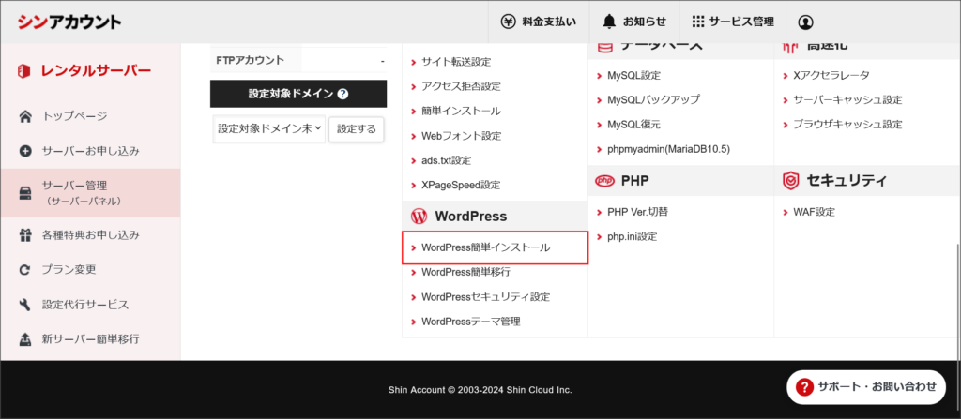Open the お知らせ notifications bell
Screen dimensions: 961x419
click(x=634, y=22)
